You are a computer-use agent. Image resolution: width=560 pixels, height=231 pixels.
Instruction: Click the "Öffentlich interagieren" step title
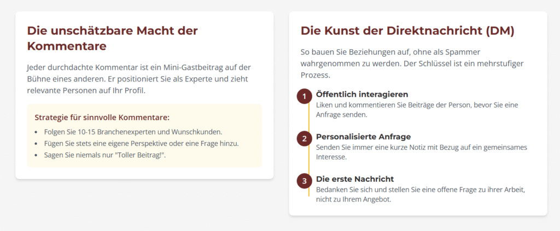(362, 94)
